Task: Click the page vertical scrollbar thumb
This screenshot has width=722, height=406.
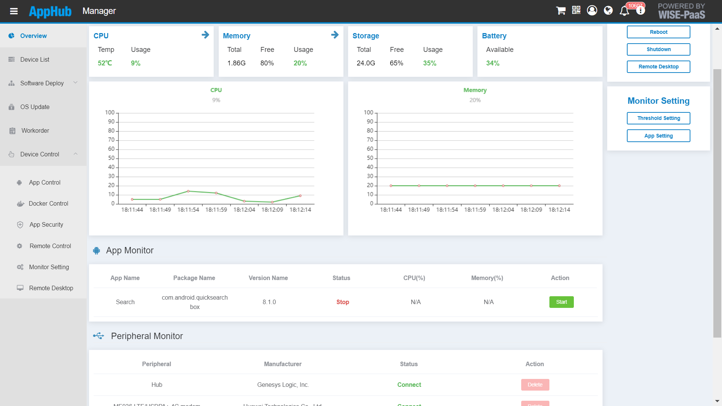Action: coord(717,203)
